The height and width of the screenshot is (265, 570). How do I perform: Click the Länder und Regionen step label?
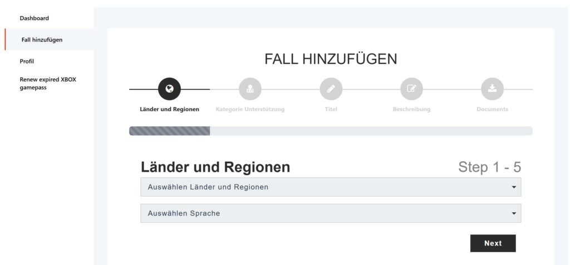pyautogui.click(x=169, y=109)
